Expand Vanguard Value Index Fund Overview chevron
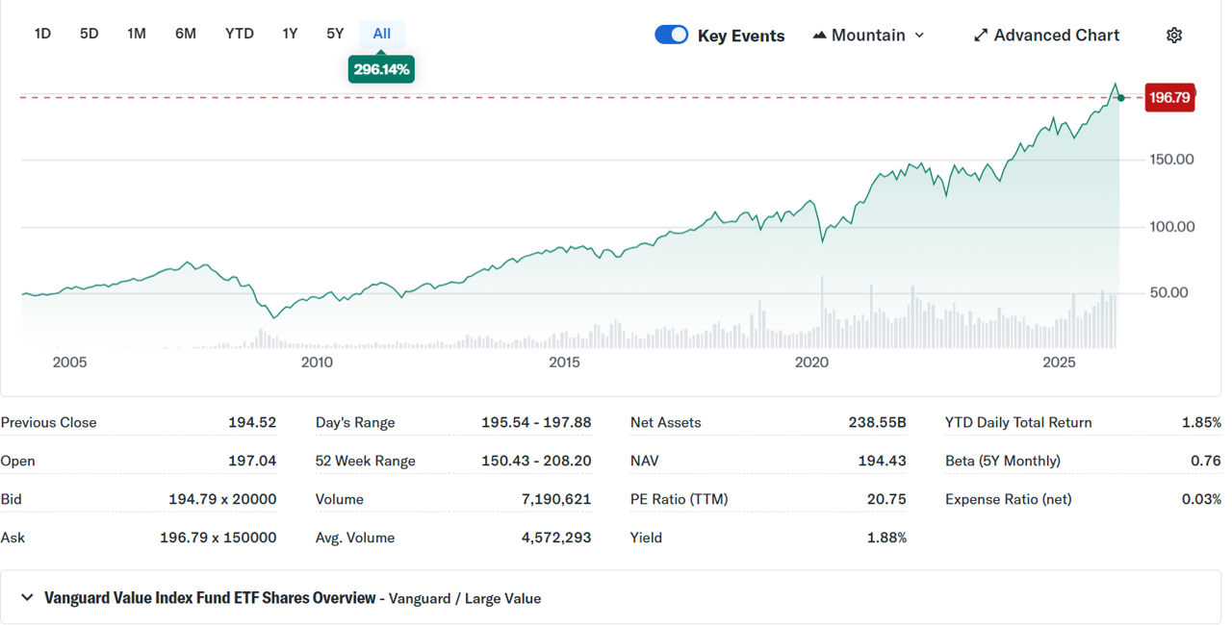The height and width of the screenshot is (625, 1232). 27,598
